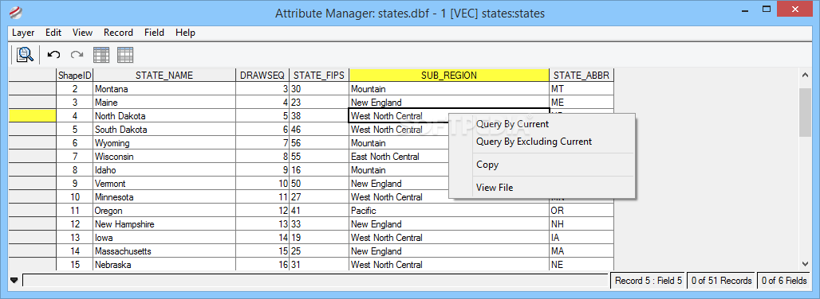Click the ShapeID column header

tap(75, 75)
